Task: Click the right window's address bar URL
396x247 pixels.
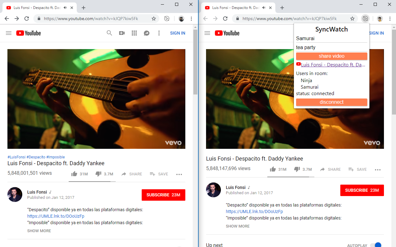Action: pyautogui.click(x=290, y=19)
